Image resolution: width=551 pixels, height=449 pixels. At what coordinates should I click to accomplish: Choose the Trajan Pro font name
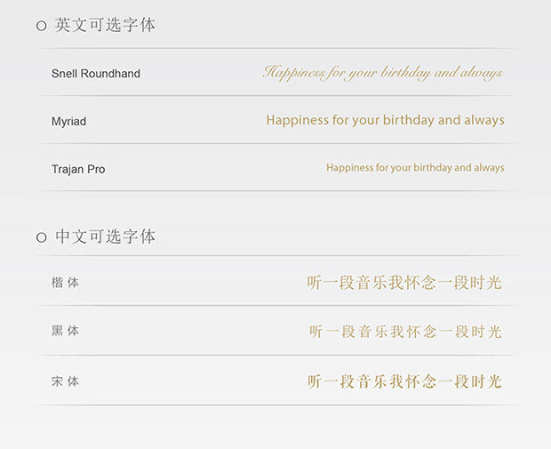click(x=78, y=169)
